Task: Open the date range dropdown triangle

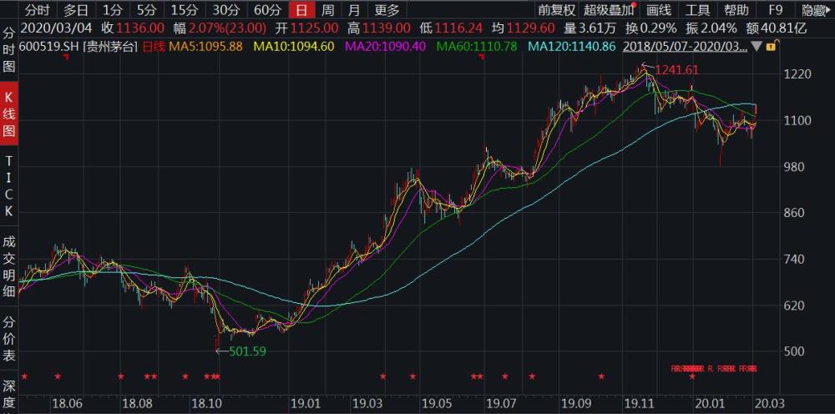Action: [x=757, y=48]
